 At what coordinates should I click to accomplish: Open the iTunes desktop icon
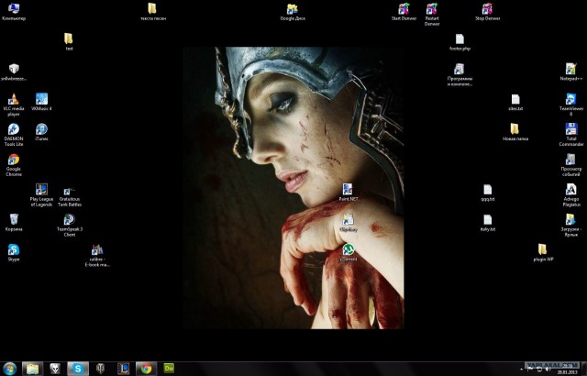[x=41, y=129]
